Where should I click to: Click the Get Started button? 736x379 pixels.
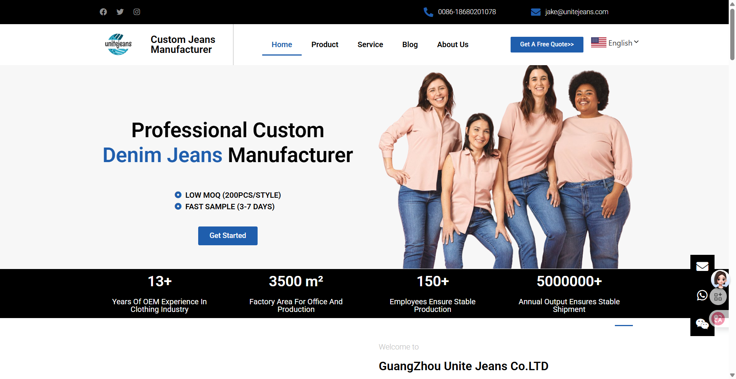228,236
